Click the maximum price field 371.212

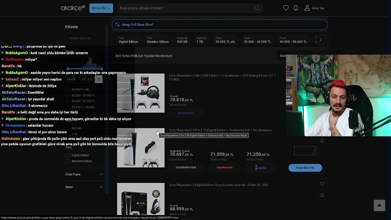click(87, 79)
